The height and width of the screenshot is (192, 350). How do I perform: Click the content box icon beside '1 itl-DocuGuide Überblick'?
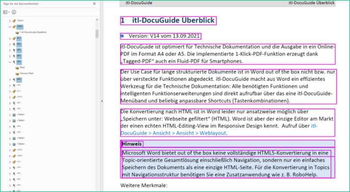coord(17,32)
